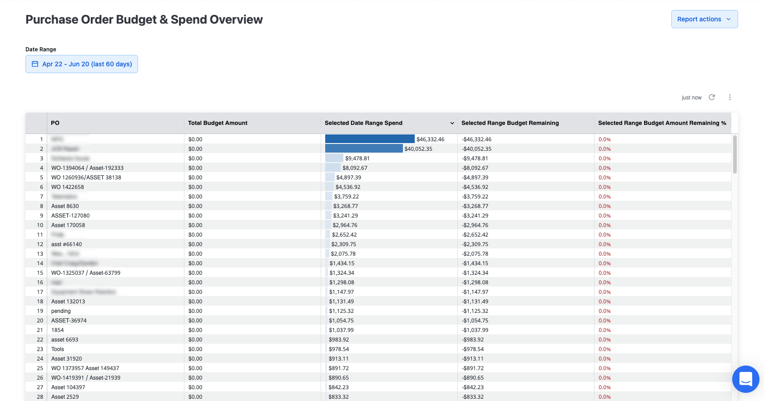764x401 pixels.
Task: Click the page title Purchase Order Budget & Spend Overview
Action: (144, 20)
